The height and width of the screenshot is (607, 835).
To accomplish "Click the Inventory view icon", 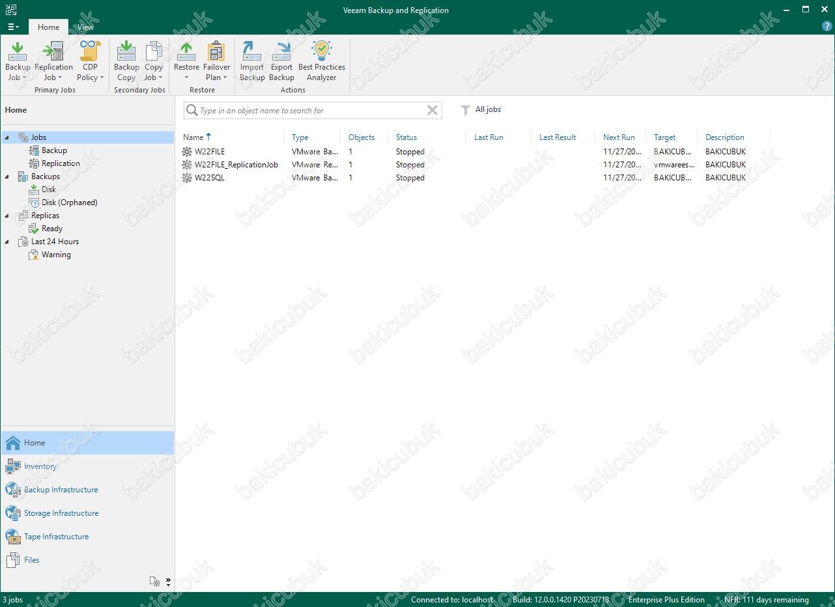I will point(13,466).
